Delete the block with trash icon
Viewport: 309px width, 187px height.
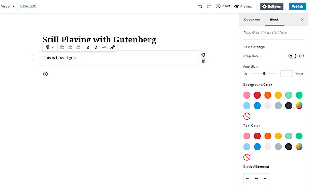pyautogui.click(x=204, y=61)
